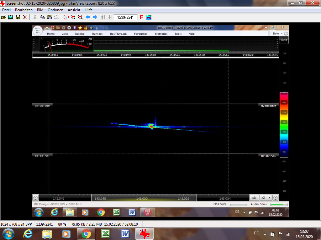Click the yellow star favourites icon in SDR Console
The height and width of the screenshot is (240, 321).
[80, 28]
